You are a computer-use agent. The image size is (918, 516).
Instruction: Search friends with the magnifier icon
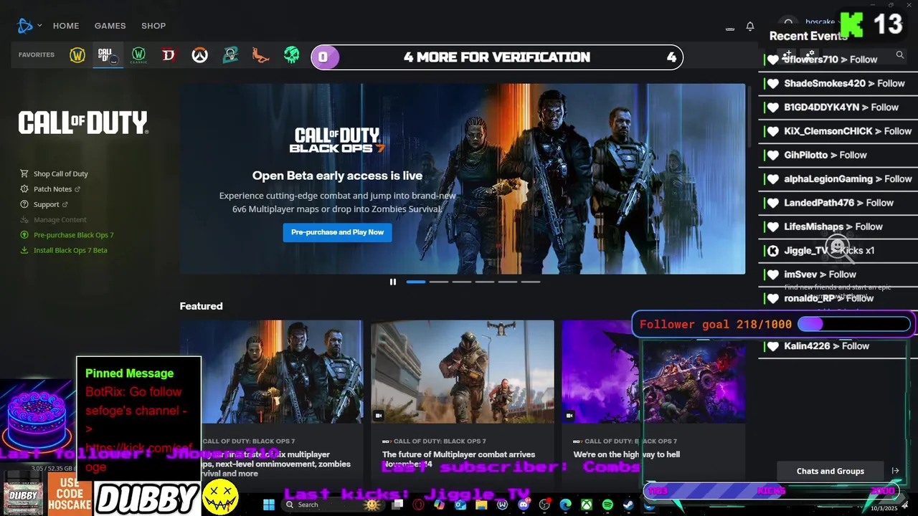point(899,54)
